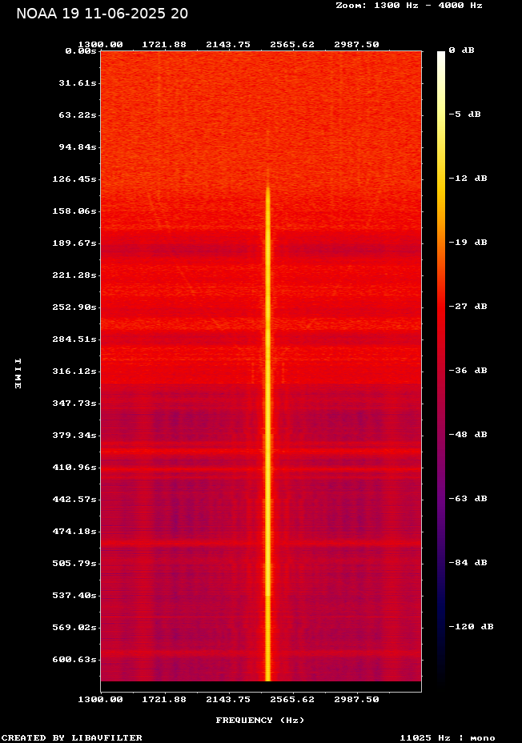The image size is (522, 743).
Task: Click the 94.84s time label
Action: [78, 147]
